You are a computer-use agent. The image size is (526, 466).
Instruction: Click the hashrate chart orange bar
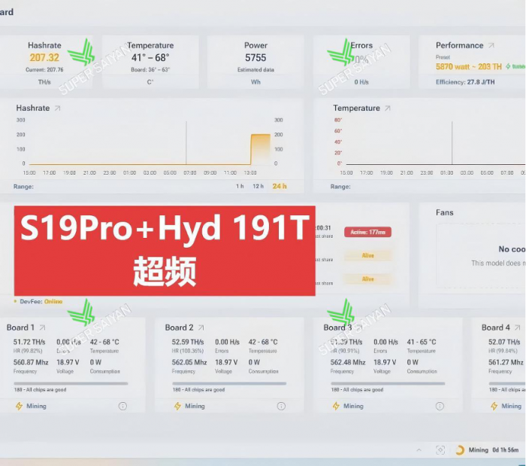pos(261,149)
